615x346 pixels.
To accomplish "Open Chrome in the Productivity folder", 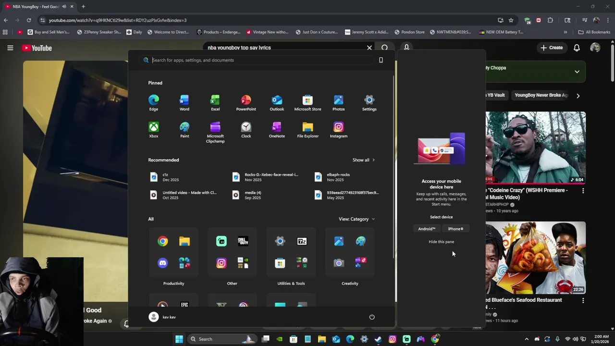I will tap(163, 241).
